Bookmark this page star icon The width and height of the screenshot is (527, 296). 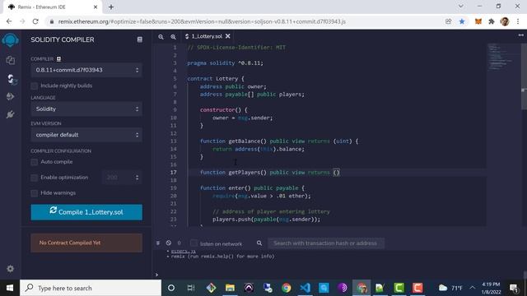(462, 21)
